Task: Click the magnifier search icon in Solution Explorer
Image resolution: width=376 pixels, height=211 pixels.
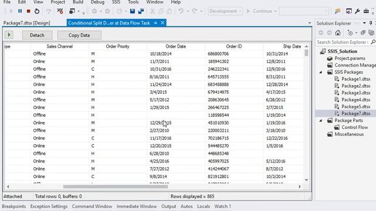Action: (373, 42)
